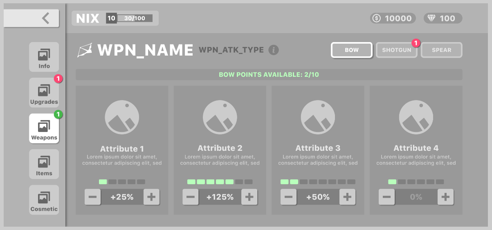Screen dimensions: 492x230
Task: Click the dollar coin currency icon
Action: click(x=377, y=18)
